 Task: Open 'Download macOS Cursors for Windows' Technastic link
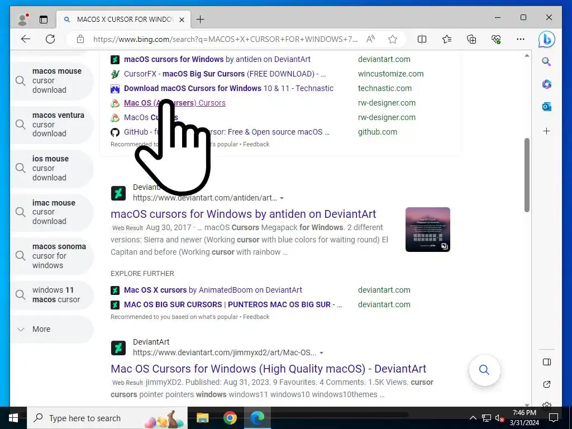coord(228,88)
